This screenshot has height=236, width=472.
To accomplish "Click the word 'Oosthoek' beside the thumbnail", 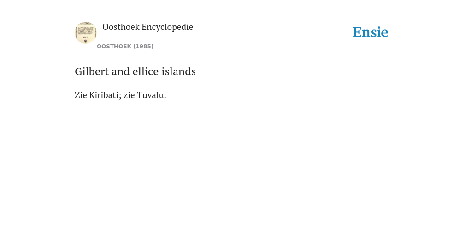I will [121, 27].
